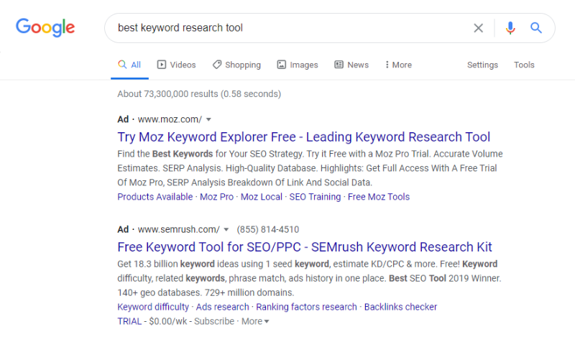This screenshot has height=342, width=575.
Task: Switch to the News tab
Action: [351, 65]
